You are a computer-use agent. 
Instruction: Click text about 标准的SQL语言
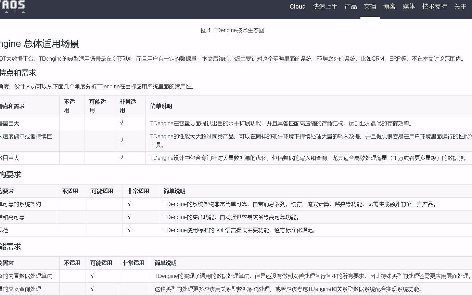click(240, 230)
